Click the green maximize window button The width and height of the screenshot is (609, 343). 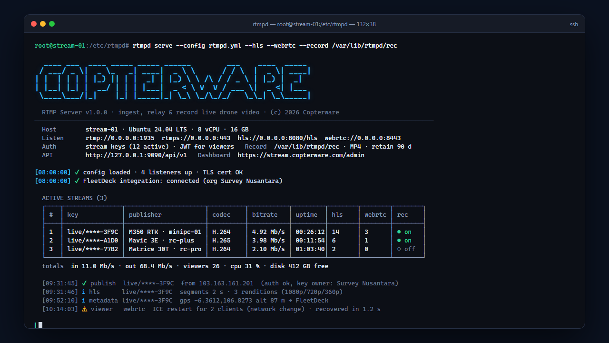tap(52, 24)
